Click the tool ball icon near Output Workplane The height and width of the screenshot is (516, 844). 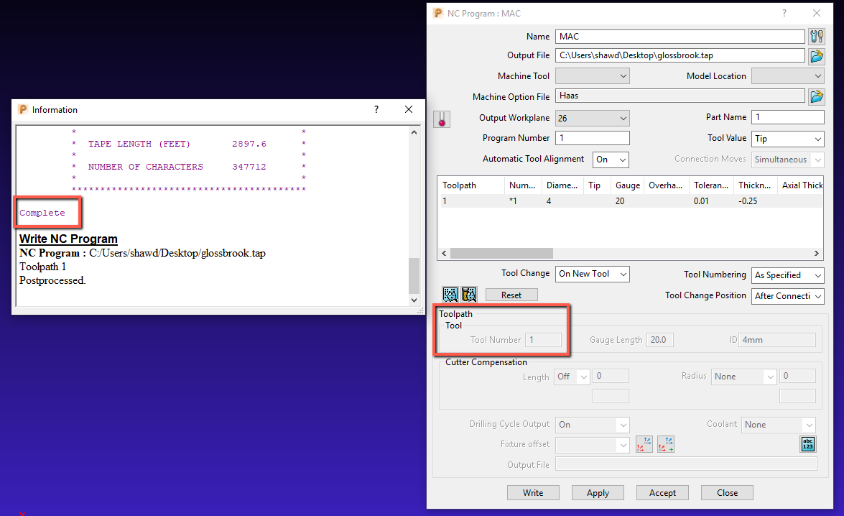[441, 119]
